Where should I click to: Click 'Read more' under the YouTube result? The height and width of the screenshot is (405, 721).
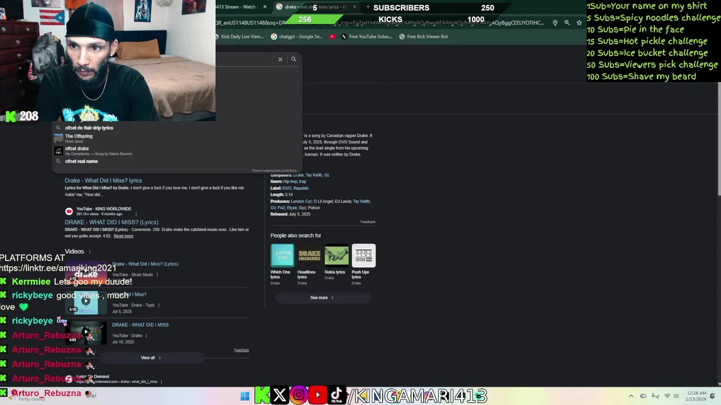pos(123,236)
